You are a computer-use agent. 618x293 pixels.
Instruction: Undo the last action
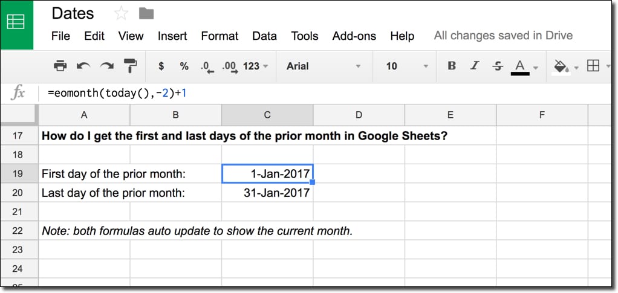tap(83, 66)
